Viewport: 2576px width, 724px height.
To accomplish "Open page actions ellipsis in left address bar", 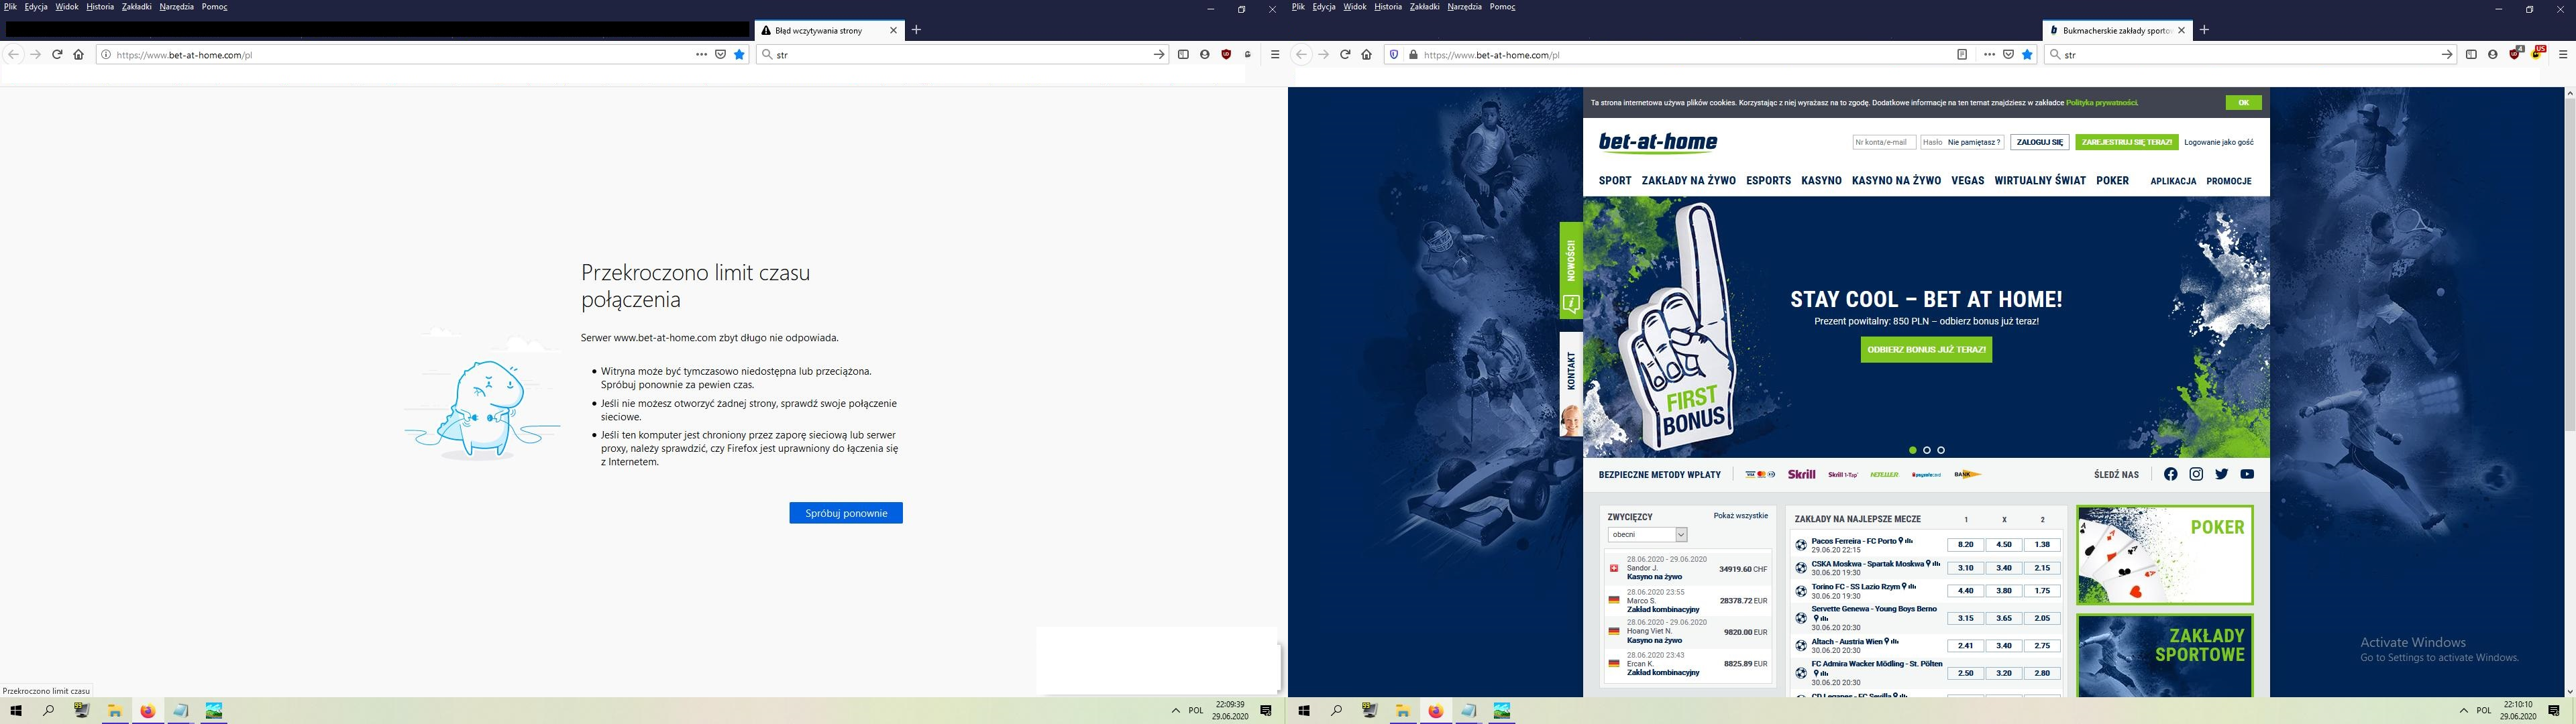I will point(702,55).
